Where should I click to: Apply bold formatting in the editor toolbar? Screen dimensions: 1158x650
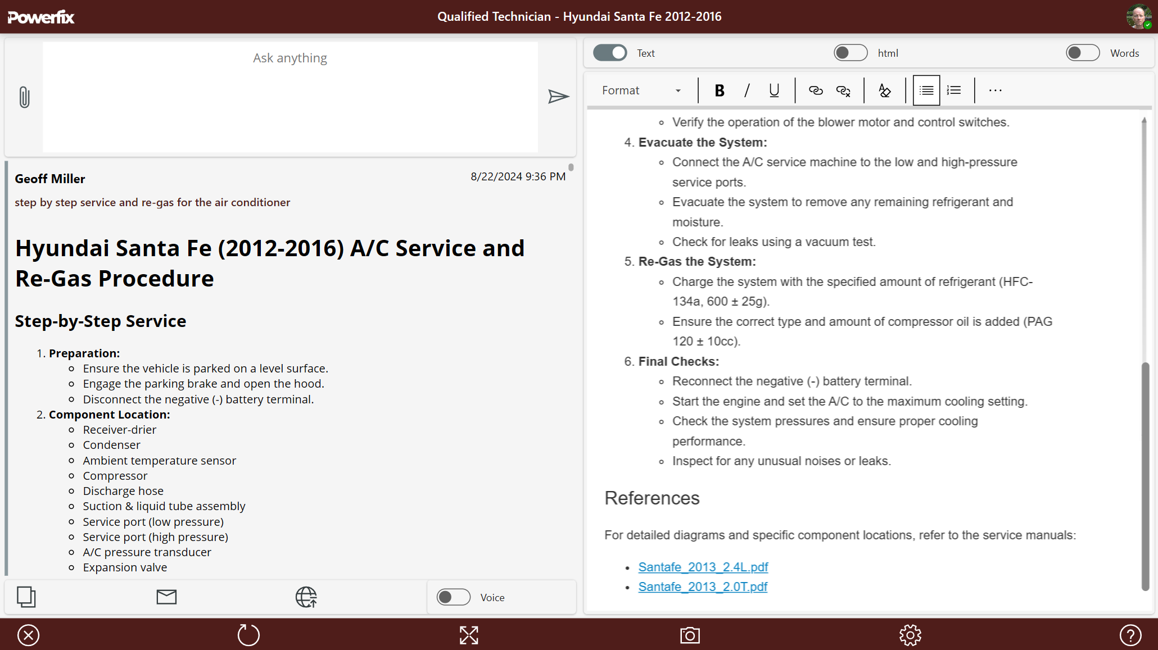point(719,90)
